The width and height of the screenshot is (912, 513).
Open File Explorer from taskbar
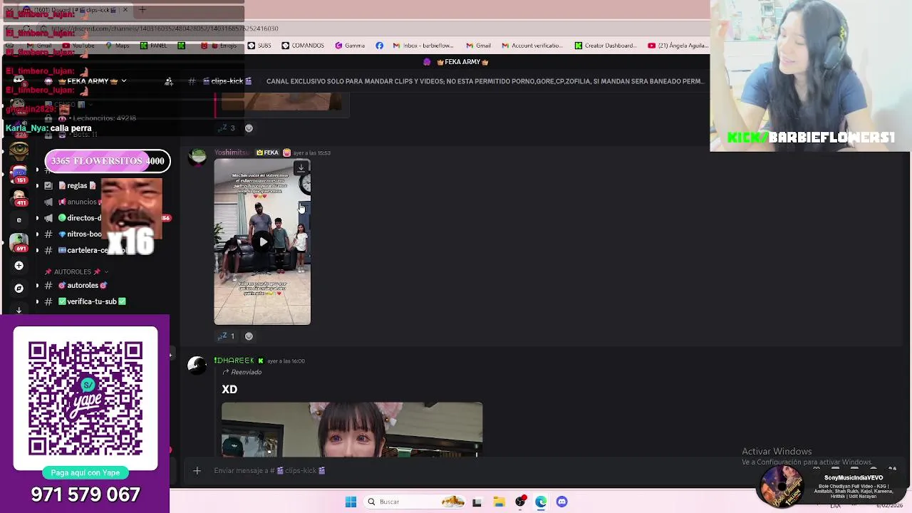(499, 502)
